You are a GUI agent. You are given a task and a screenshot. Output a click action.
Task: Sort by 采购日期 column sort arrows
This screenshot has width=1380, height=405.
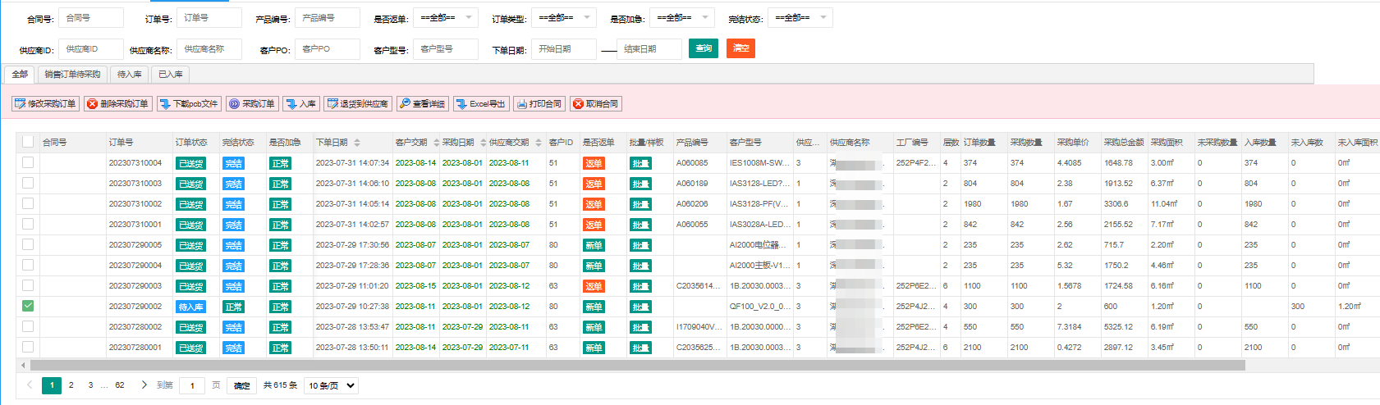click(x=484, y=143)
